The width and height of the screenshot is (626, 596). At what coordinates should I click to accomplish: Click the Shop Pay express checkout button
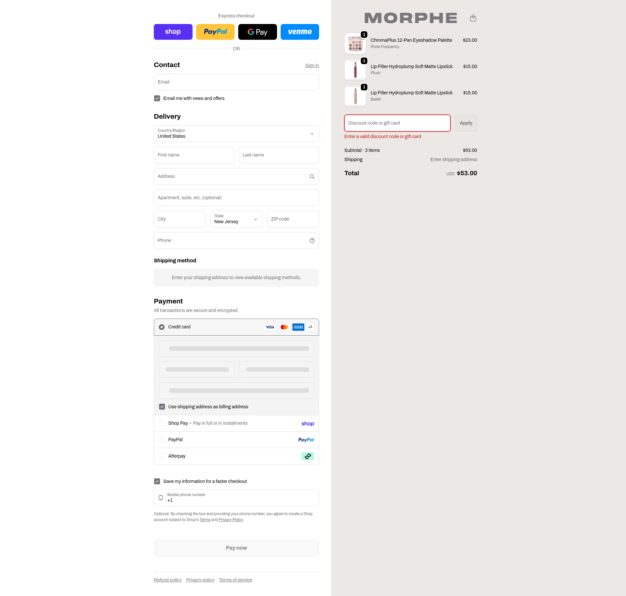click(x=173, y=32)
